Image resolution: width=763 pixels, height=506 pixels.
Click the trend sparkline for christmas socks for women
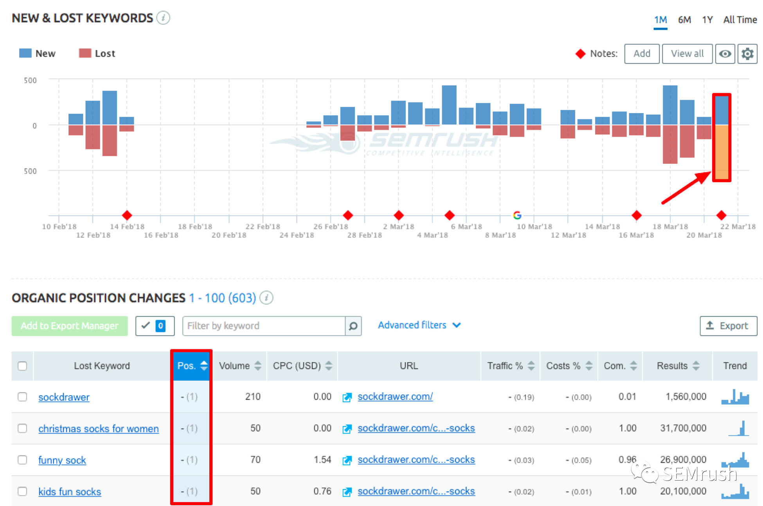pyautogui.click(x=739, y=428)
